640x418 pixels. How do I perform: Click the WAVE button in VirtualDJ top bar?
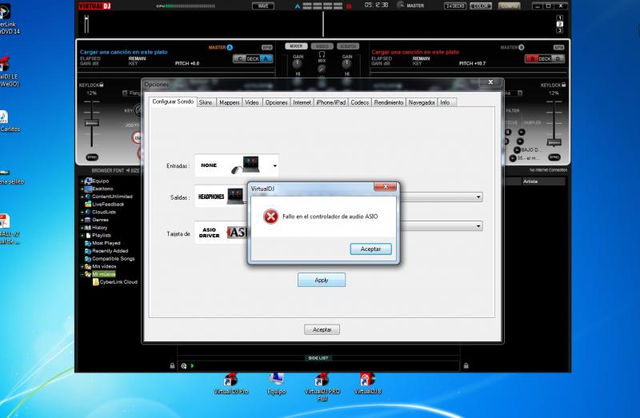tap(263, 6)
